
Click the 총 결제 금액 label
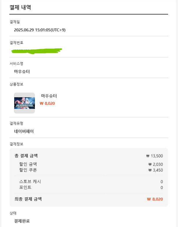[26, 156]
